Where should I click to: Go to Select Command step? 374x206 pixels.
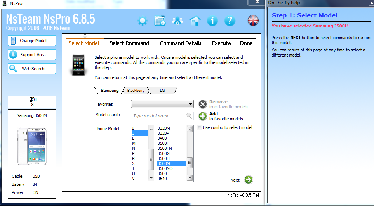coord(129,43)
